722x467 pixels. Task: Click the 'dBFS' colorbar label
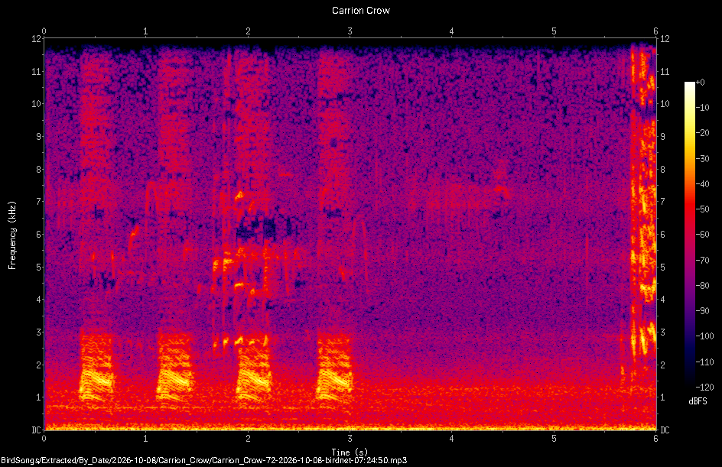698,401
